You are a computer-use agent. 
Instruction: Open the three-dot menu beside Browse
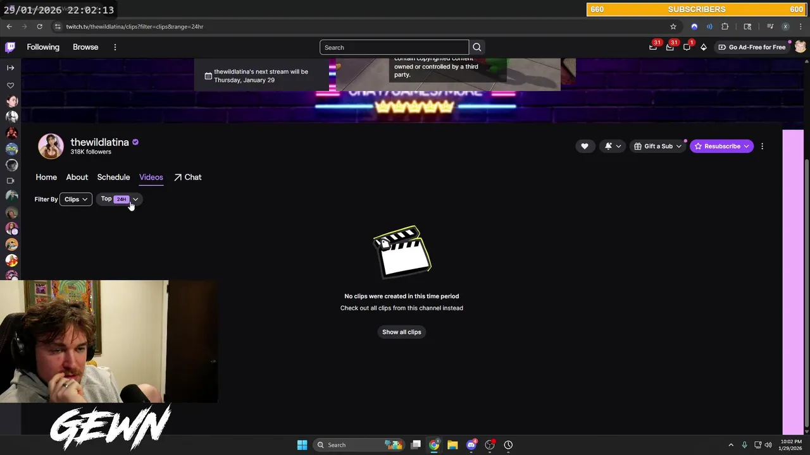(x=115, y=47)
